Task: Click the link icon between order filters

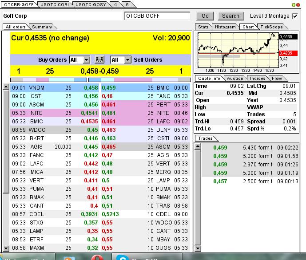Action: (x=99, y=59)
